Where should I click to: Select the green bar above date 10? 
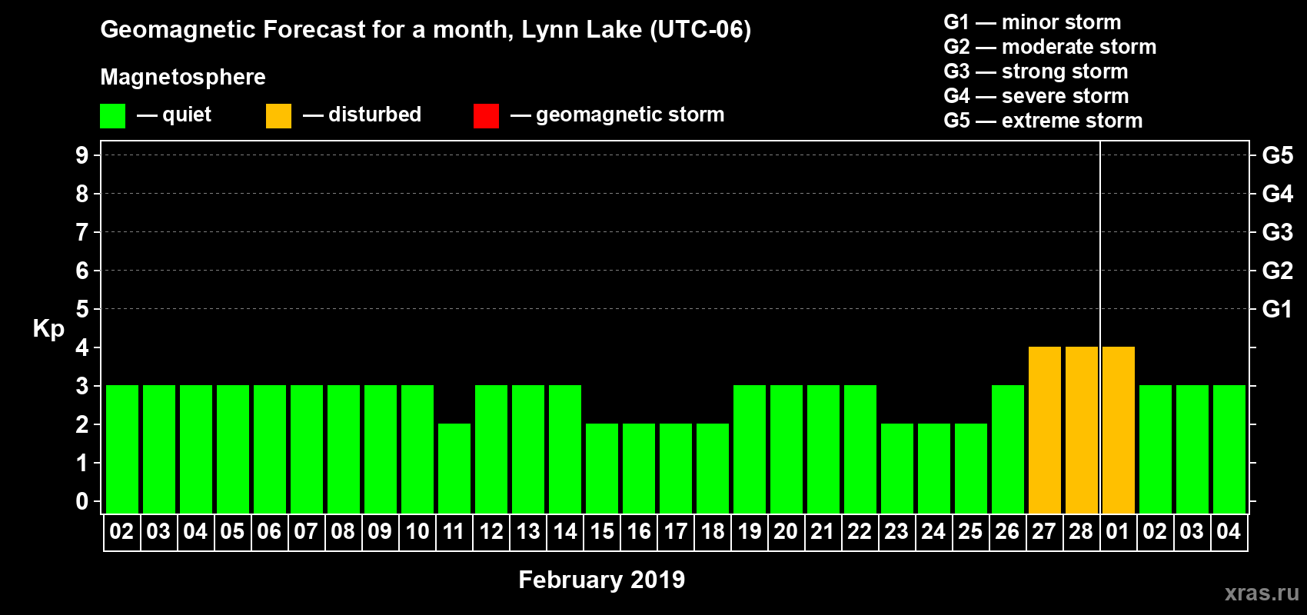(417, 450)
